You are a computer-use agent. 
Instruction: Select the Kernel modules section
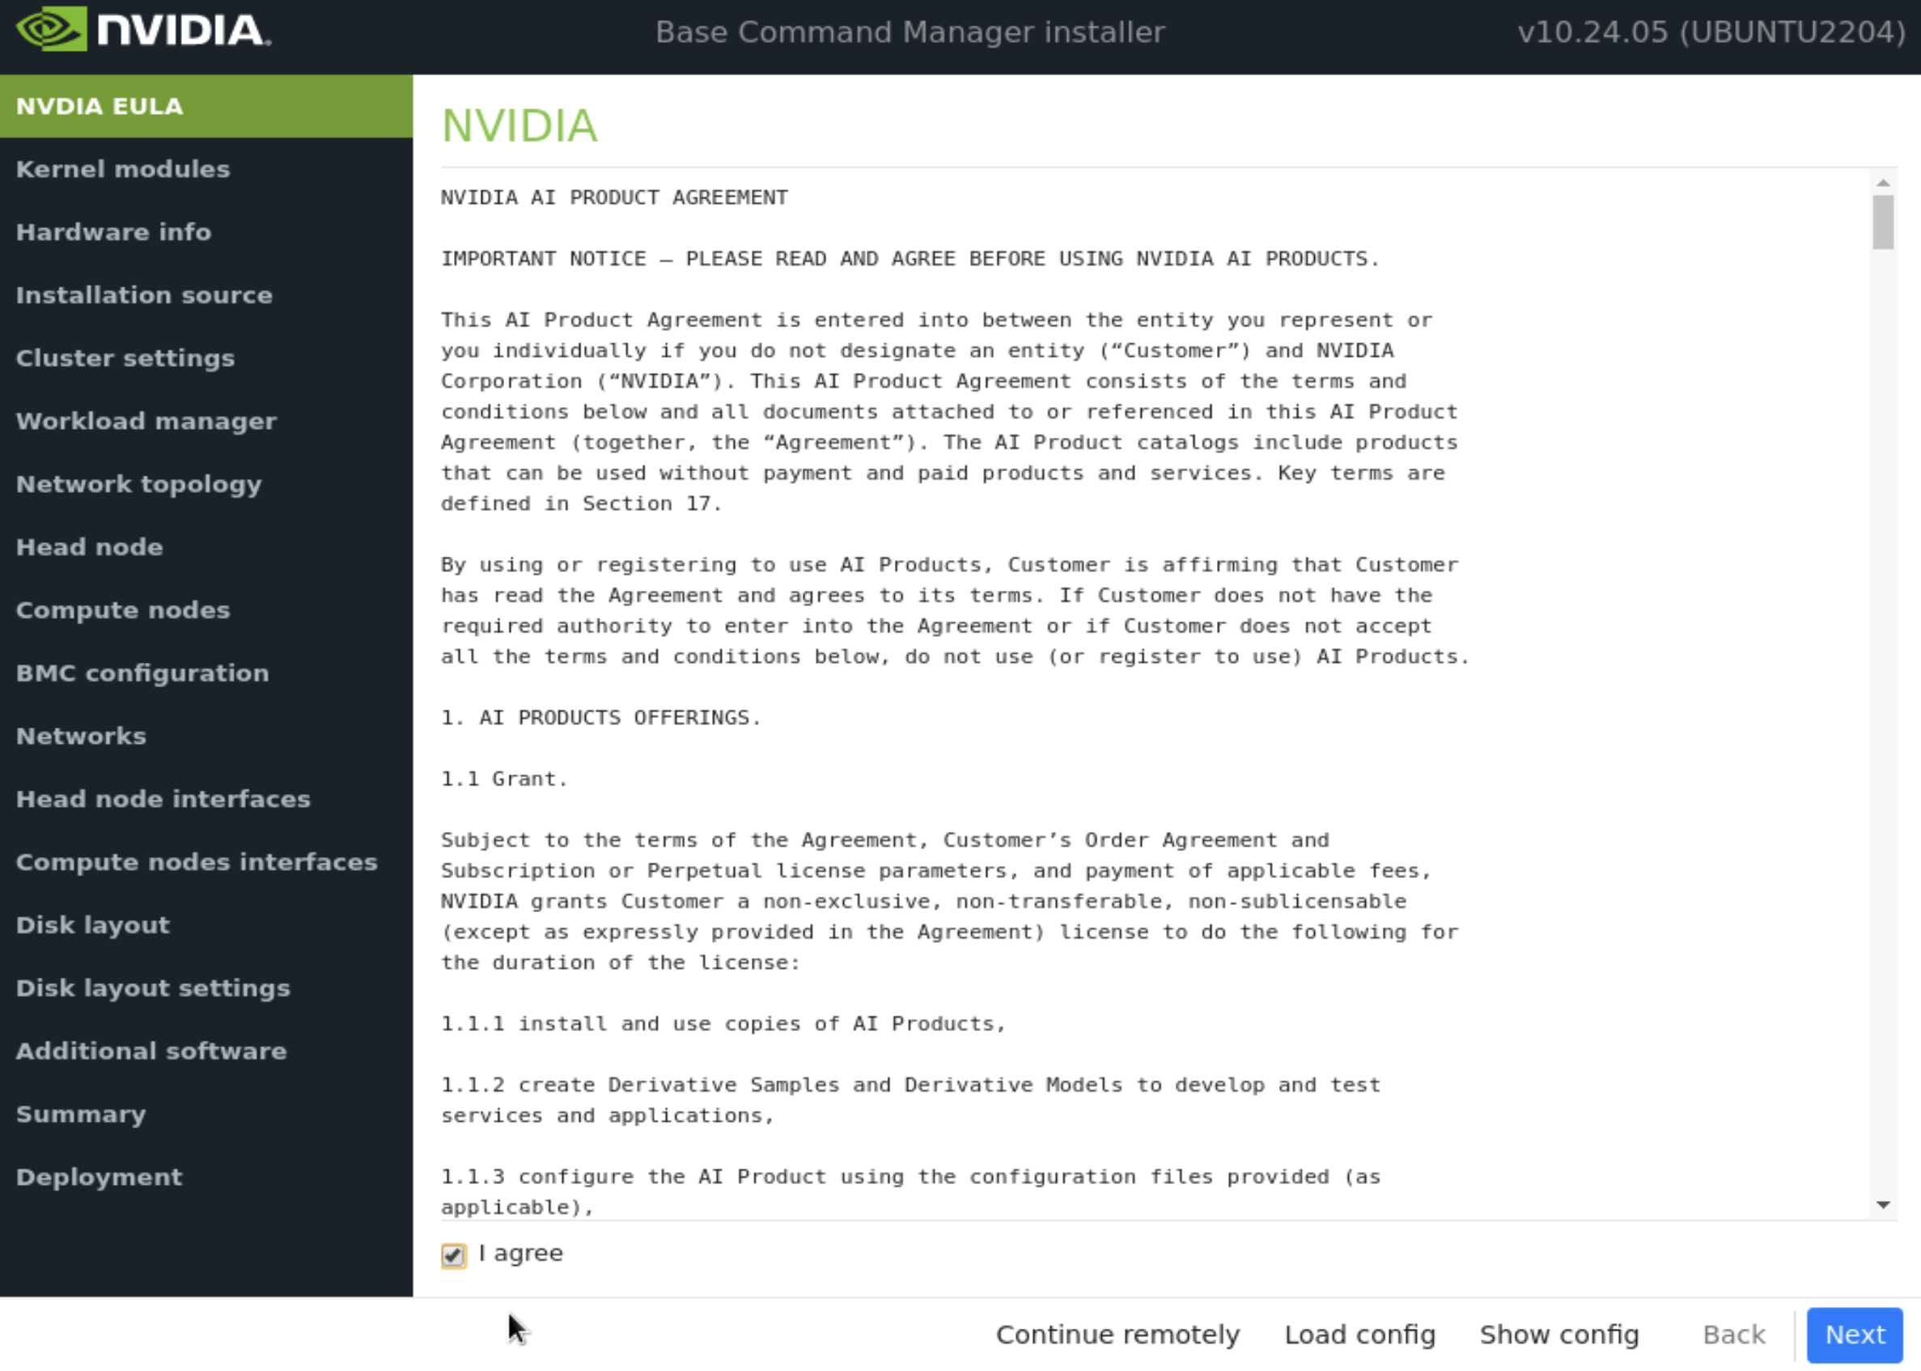click(x=123, y=168)
